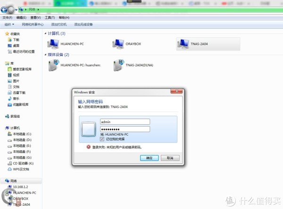Open the Videos library icon

tap(10, 75)
